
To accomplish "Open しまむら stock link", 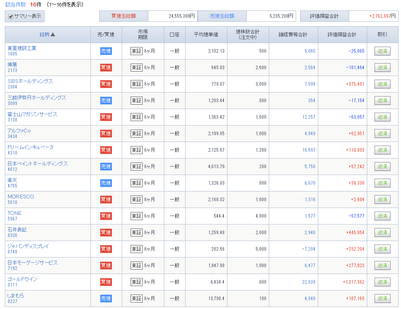I will tap(16, 295).
